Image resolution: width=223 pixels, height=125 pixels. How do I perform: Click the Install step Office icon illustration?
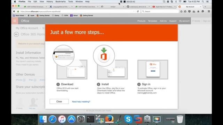(104, 56)
